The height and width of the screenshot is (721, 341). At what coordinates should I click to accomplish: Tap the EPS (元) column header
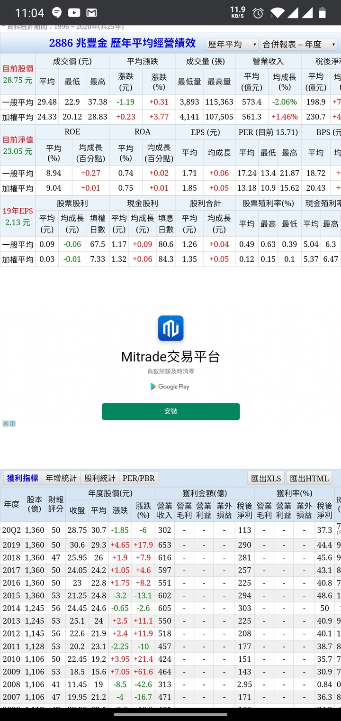tap(206, 132)
